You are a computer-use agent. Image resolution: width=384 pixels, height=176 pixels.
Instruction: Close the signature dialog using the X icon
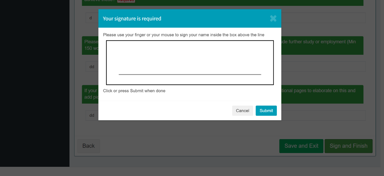pyautogui.click(x=273, y=18)
